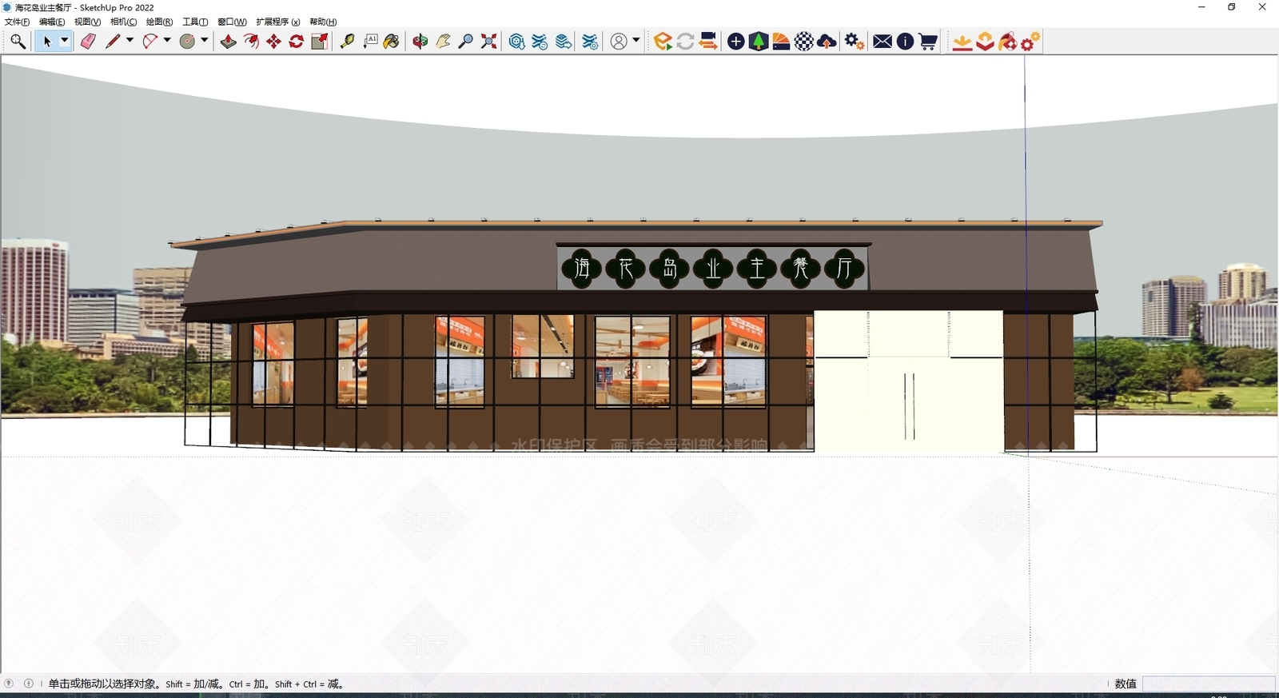Expand the Line tool dropdown arrow

coord(129,41)
